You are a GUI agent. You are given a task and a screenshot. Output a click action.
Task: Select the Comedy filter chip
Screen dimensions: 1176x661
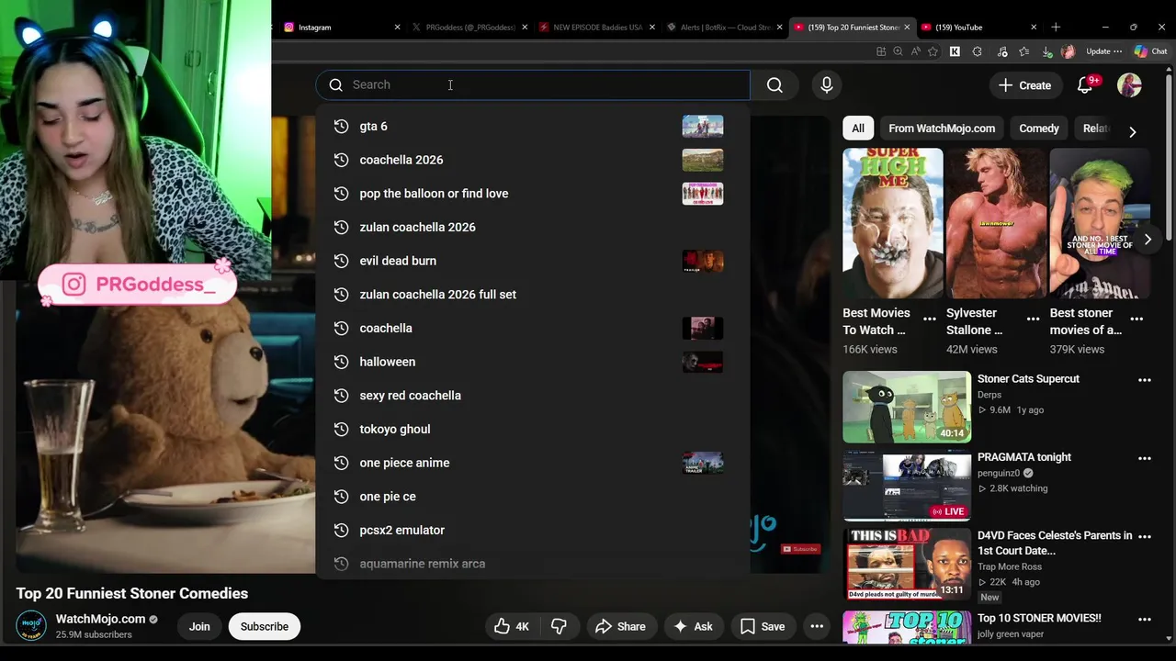pyautogui.click(x=1039, y=129)
